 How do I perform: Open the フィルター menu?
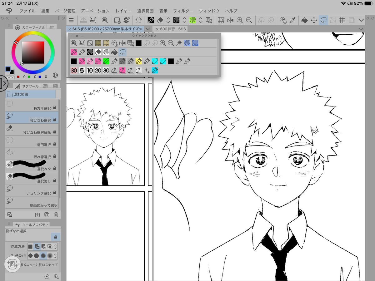(x=183, y=11)
